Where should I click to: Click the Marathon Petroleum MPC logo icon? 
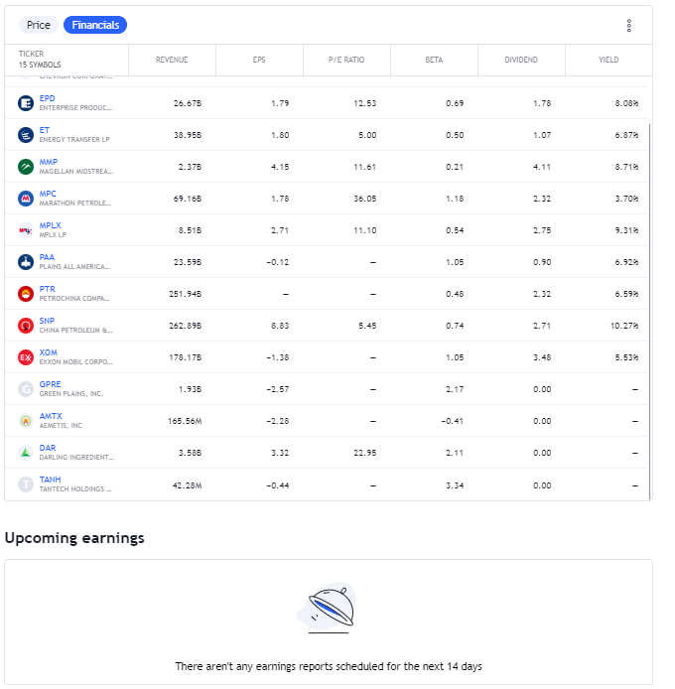click(26, 199)
